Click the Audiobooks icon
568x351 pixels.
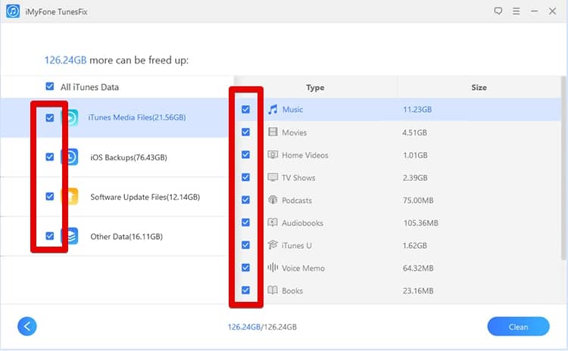coord(273,222)
